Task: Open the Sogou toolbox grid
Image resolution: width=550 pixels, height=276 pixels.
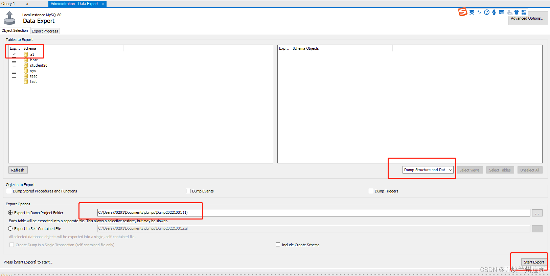Action: point(524,12)
